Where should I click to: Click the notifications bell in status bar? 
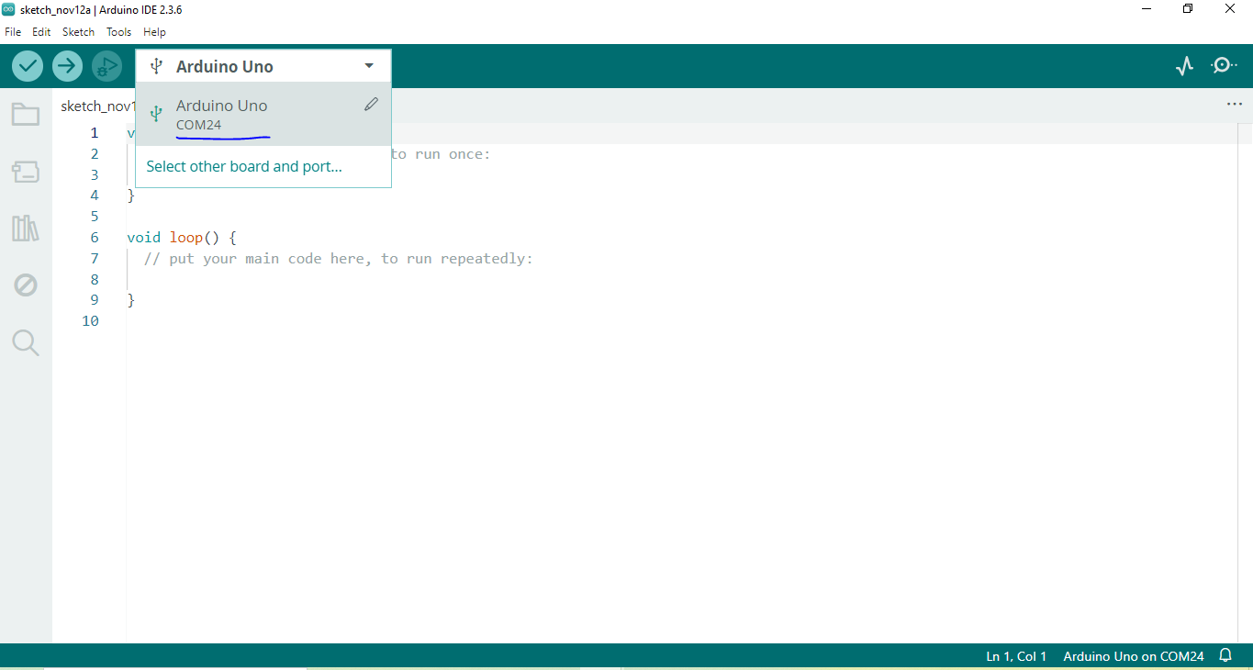point(1225,656)
